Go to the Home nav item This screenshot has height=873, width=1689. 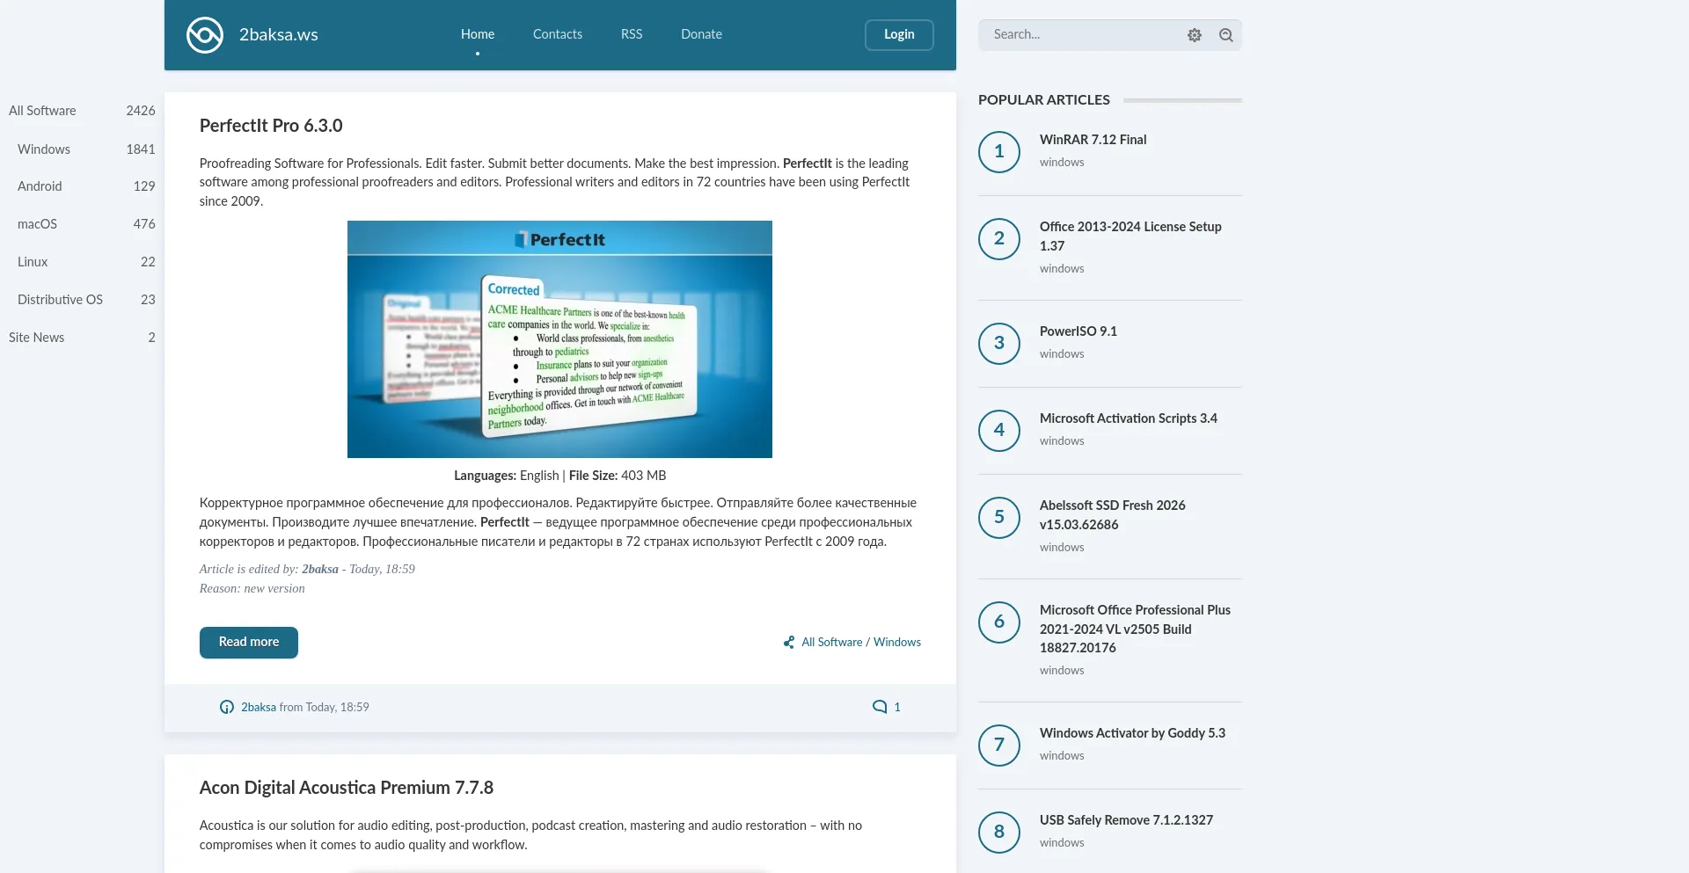(x=478, y=34)
